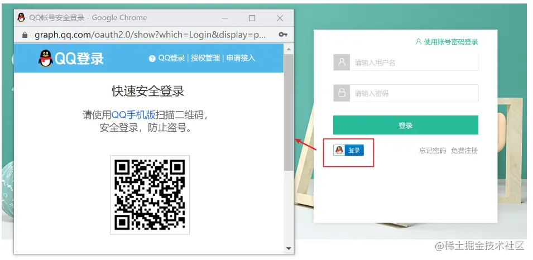Click the 快速安全登录 heading text

(x=148, y=91)
